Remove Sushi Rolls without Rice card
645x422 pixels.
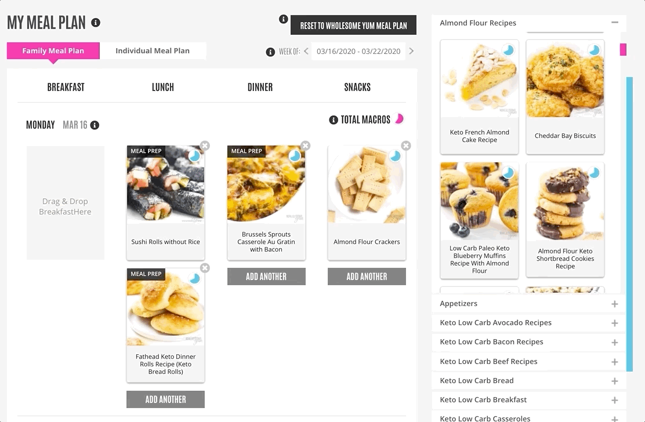205,145
